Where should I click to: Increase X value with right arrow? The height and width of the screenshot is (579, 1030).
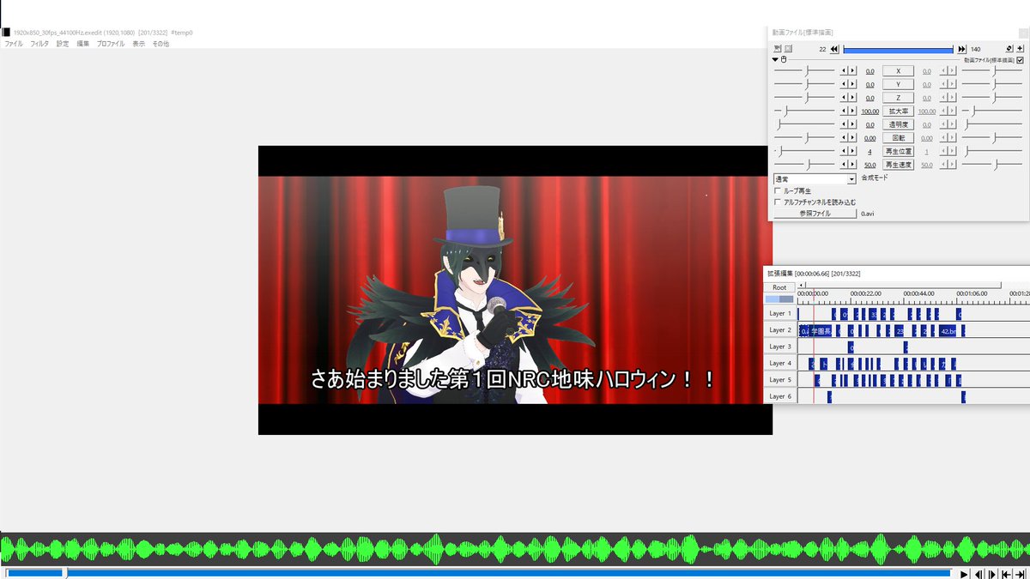tap(852, 71)
